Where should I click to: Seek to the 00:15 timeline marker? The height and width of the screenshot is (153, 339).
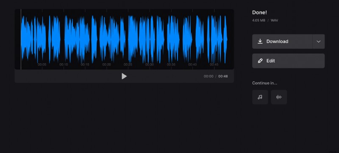(x=85, y=64)
